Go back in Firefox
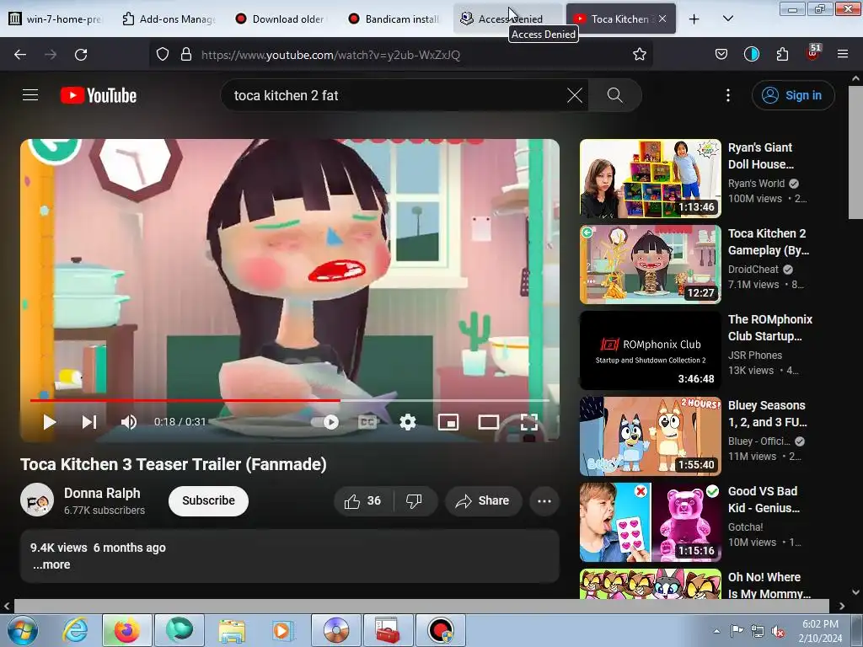 20,54
